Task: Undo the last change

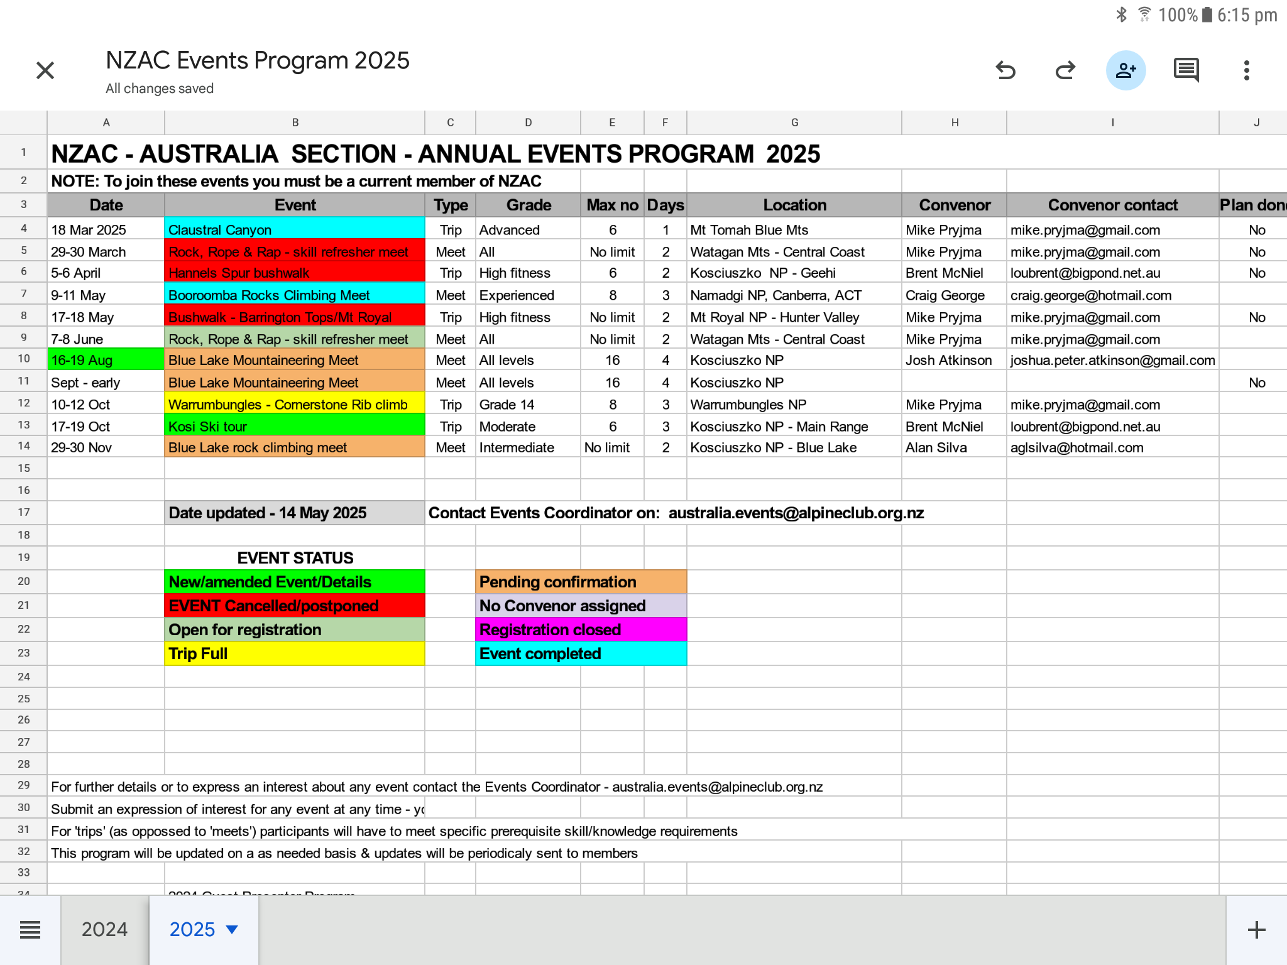Action: (x=1005, y=70)
